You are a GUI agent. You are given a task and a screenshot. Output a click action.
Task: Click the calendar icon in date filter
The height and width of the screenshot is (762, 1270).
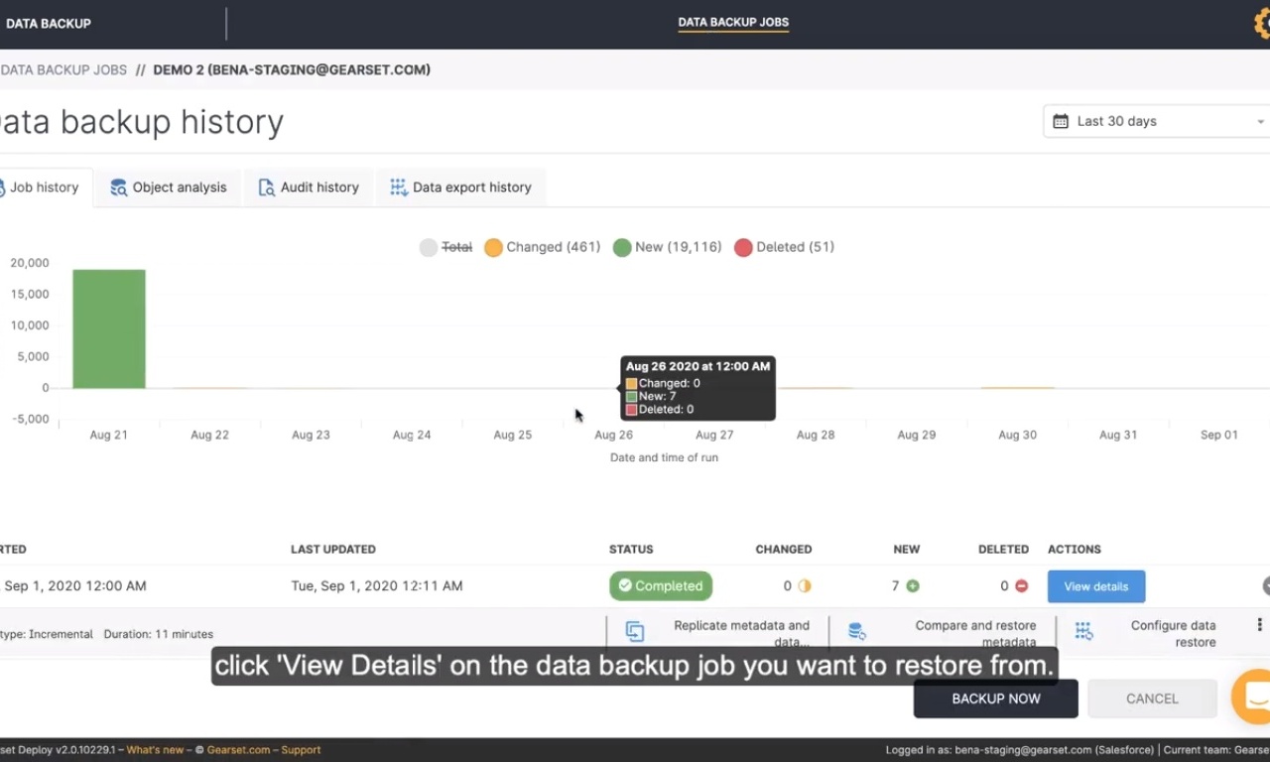[x=1061, y=121]
